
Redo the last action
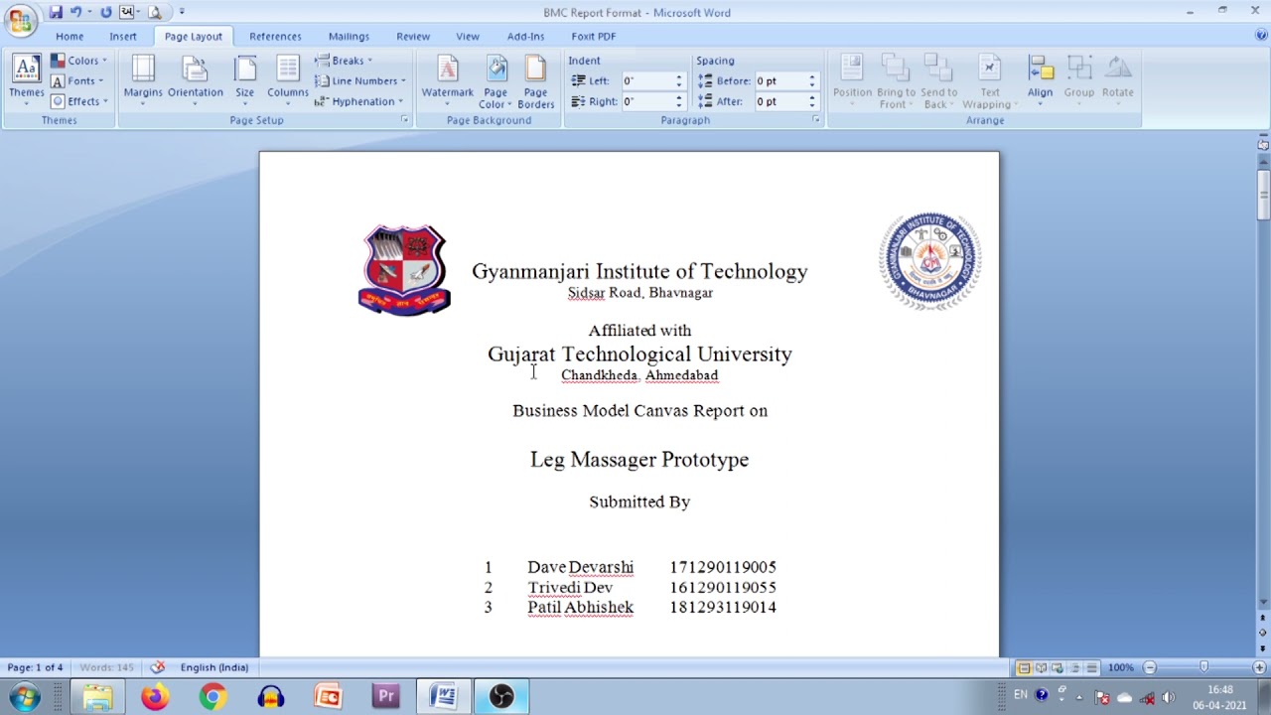[105, 12]
